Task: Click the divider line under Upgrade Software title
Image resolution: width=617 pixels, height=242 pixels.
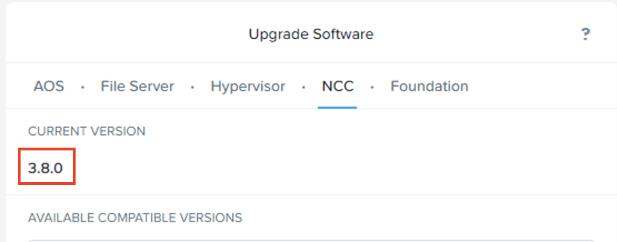Action: coord(311,63)
